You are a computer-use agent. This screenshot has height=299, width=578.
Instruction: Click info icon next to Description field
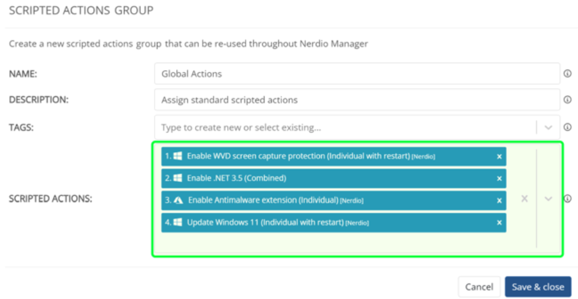click(x=567, y=100)
